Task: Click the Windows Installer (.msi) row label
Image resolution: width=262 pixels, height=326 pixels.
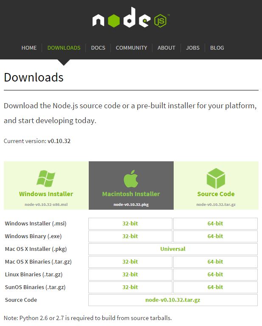Action: [x=36, y=224]
